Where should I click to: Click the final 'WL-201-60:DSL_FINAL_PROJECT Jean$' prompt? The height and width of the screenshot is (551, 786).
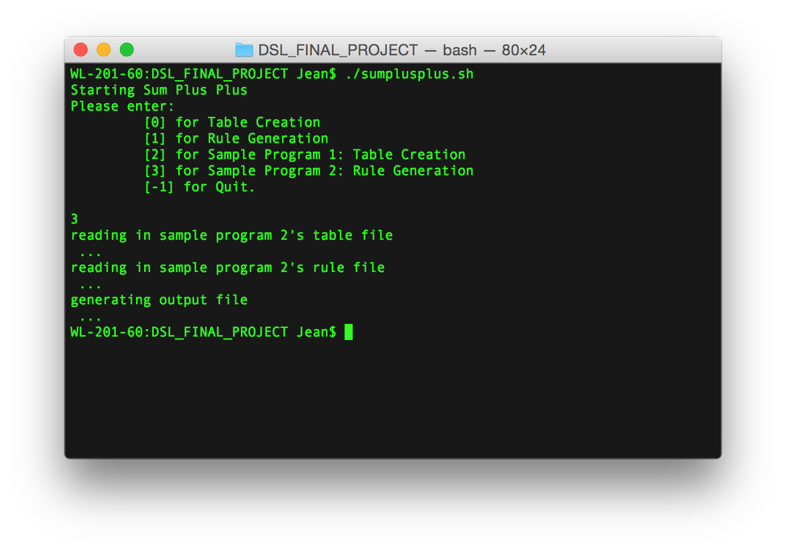point(203,332)
